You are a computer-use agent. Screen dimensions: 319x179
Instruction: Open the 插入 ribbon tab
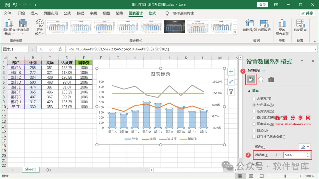point(34,13)
